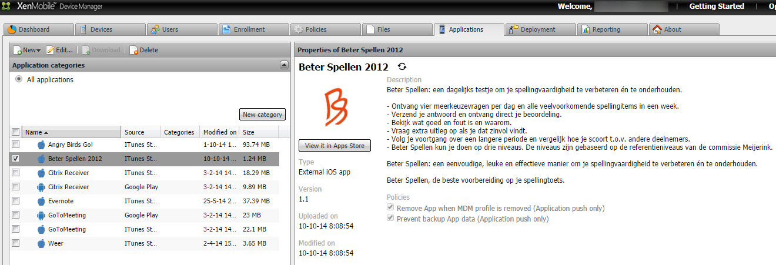Click the Apple icon beside Weer
Viewport: 776px width, 265px height.
point(41,243)
